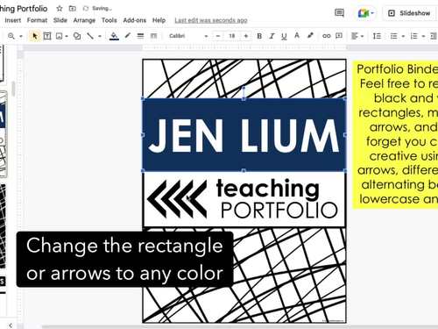Viewport: 438px width, 329px height.
Task: Toggle italic formatting
Action: [272, 36]
